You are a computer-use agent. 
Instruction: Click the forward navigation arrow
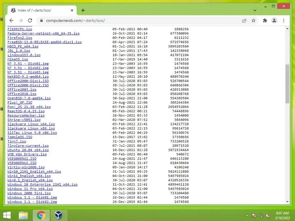[x=21, y=20]
